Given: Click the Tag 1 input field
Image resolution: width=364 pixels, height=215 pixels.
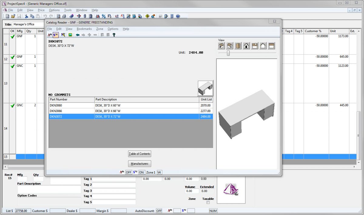Looking at the screenshot, I should pos(114,179).
